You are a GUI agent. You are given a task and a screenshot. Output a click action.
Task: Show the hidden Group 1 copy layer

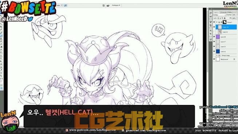click(x=214, y=56)
